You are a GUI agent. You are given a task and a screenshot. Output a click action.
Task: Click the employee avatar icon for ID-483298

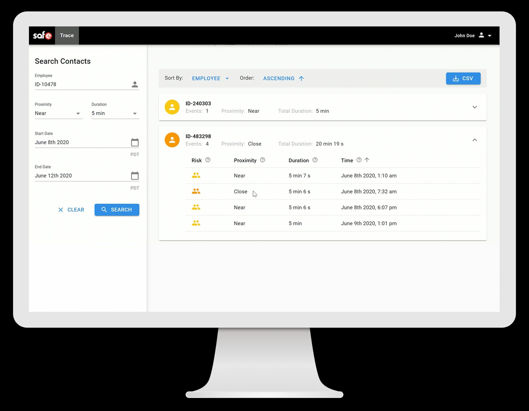tap(172, 140)
